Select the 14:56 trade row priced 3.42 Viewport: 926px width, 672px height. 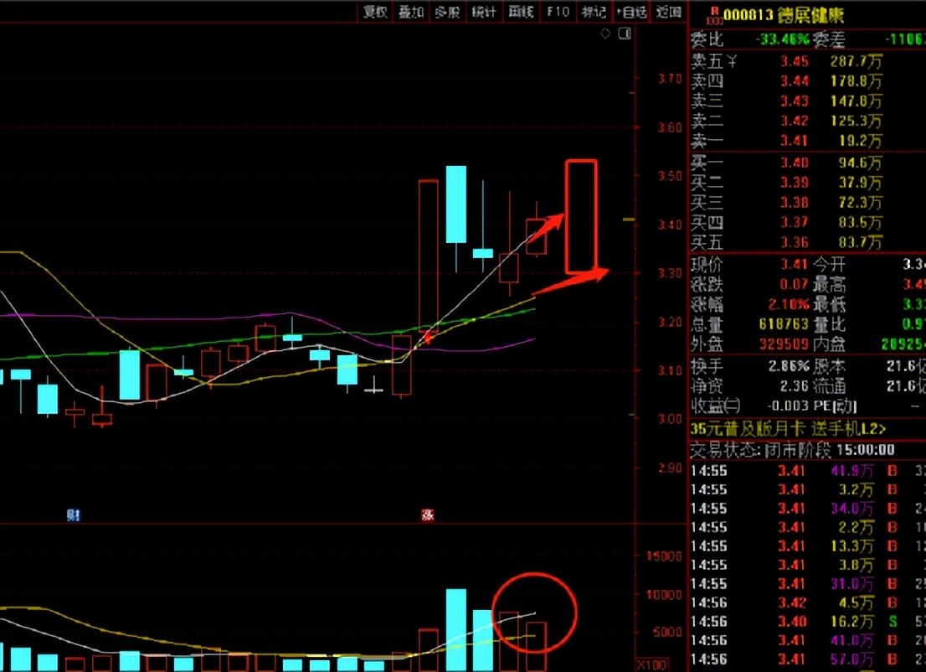pyautogui.click(x=807, y=602)
